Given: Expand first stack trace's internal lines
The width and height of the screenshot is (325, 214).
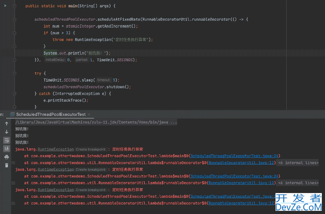Looking at the screenshot, I should tap(13, 163).
